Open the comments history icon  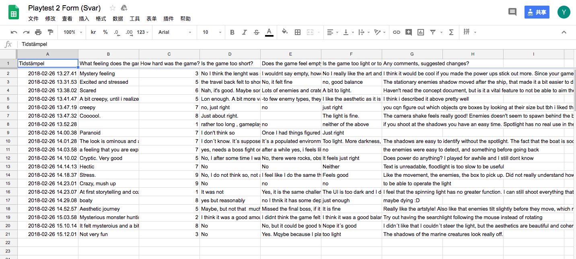pyautogui.click(x=512, y=12)
